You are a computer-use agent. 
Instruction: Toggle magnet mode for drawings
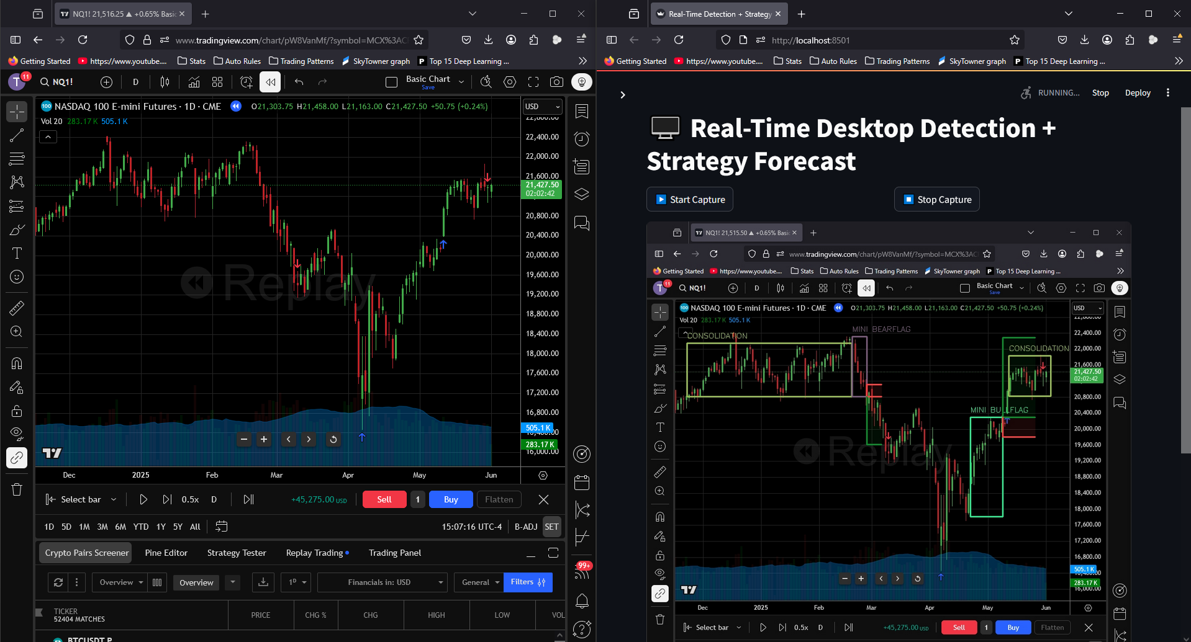point(17,363)
